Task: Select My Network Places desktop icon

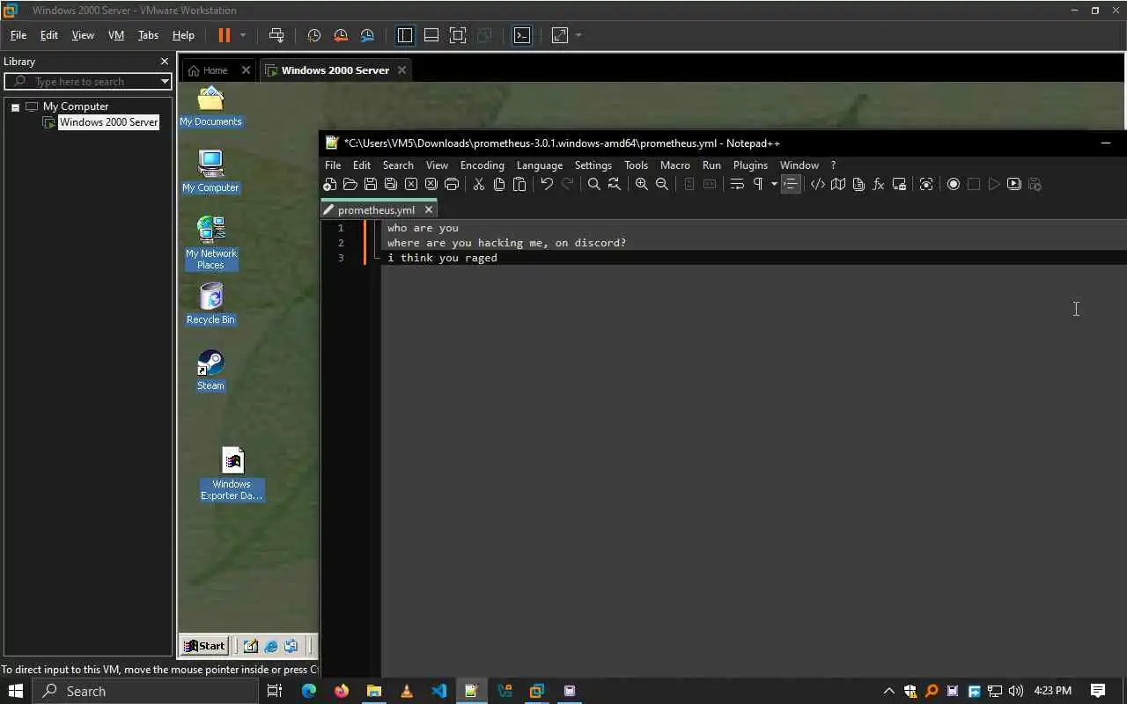Action: point(210,243)
